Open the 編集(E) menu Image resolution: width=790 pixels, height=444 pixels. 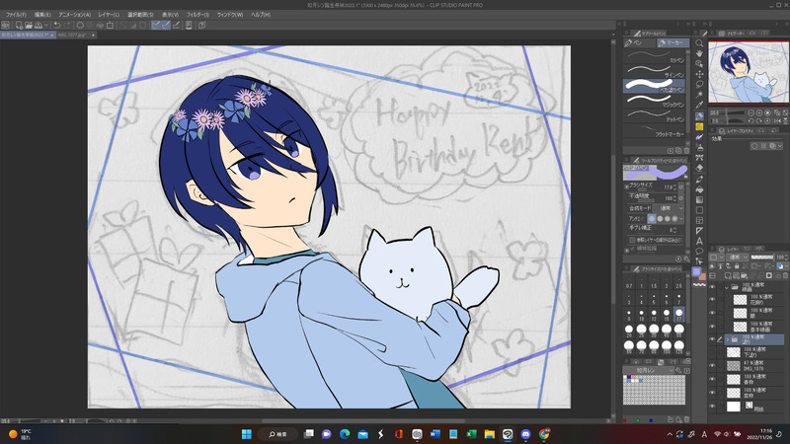click(x=42, y=15)
